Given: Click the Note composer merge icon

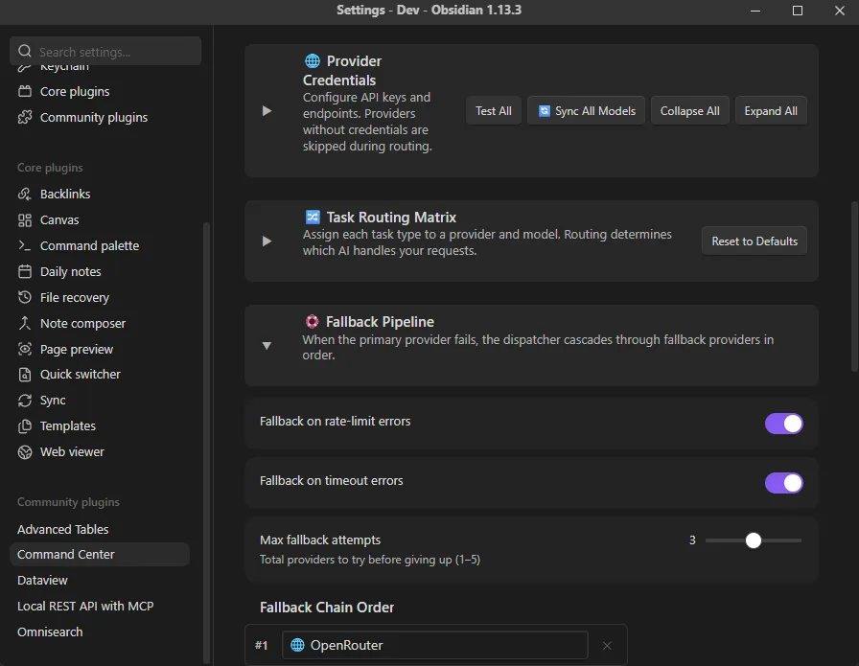Looking at the screenshot, I should (25, 323).
